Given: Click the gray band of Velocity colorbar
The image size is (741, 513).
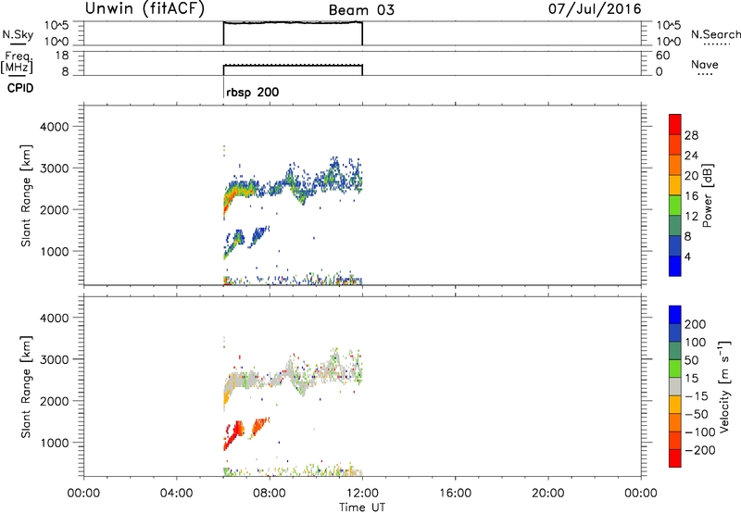Looking at the screenshot, I should pos(675,387).
